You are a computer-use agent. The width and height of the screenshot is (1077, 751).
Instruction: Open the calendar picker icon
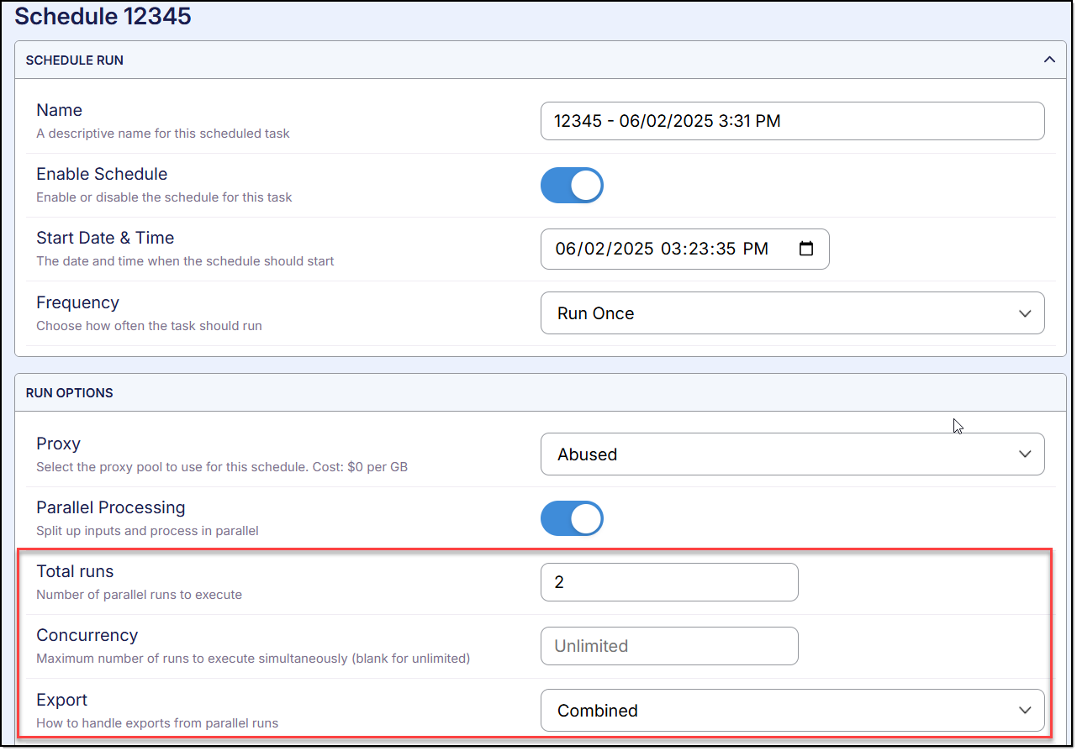(805, 249)
